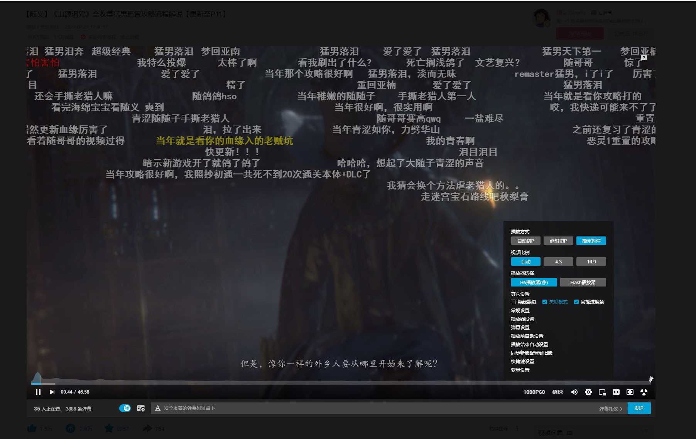This screenshot has width=696, height=439.
Task: Click the uploader name link at top
Action: pos(571,13)
